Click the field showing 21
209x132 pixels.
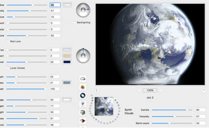[55, 83]
